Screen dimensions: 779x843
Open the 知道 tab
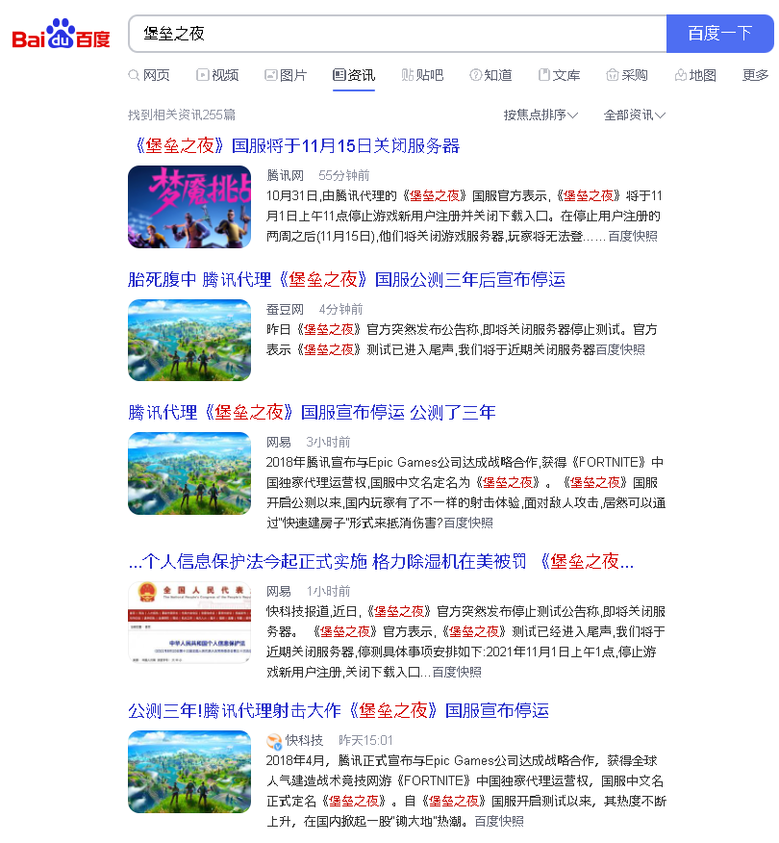pos(490,75)
